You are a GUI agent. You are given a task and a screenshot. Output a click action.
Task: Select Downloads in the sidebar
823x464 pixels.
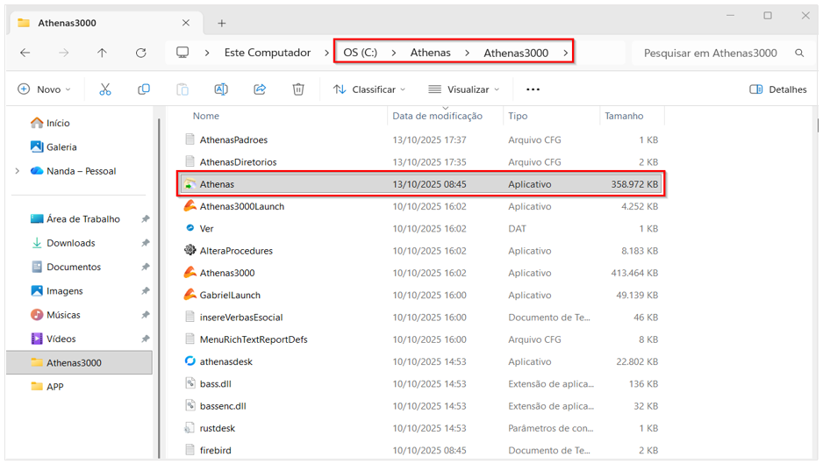(70, 243)
